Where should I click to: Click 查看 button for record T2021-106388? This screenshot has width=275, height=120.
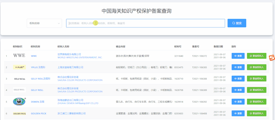(x=238, y=79)
